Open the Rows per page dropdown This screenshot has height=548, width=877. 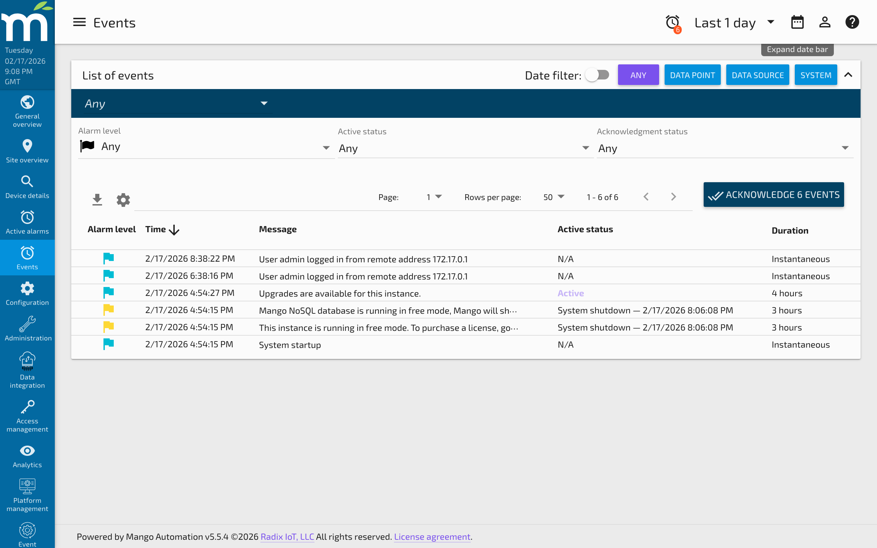click(553, 197)
